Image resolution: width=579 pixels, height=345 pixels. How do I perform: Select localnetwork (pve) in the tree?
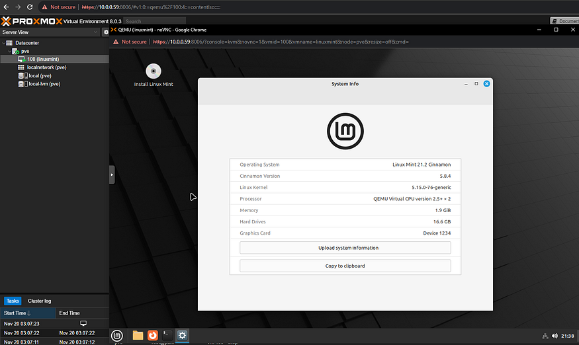point(46,67)
